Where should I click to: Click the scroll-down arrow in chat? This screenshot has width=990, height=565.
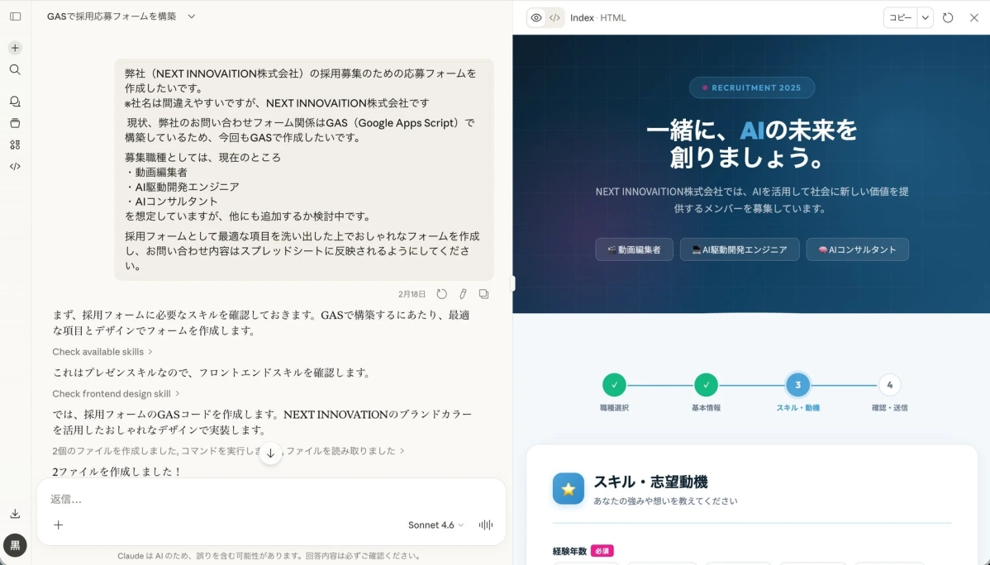coord(270,453)
